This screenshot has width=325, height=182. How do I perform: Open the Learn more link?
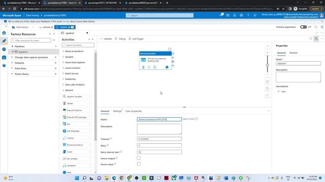click(190, 119)
